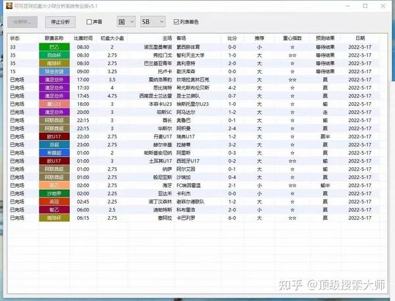The width and height of the screenshot is (395, 301).
Task: Click the 停止分析 button
Action: [x=61, y=22]
